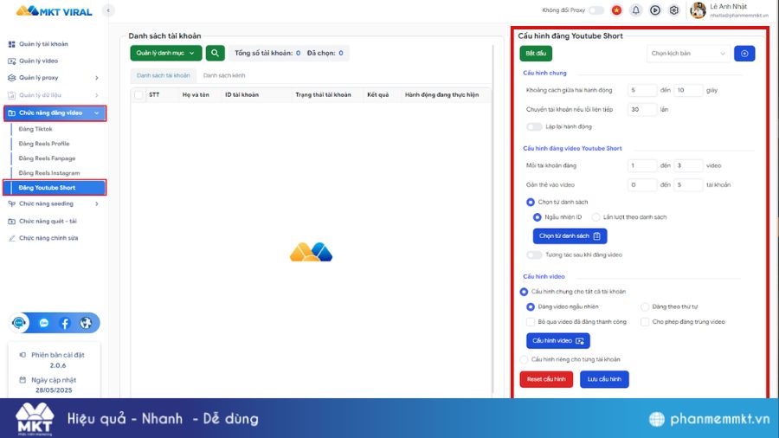Select Đăng video ngẫu nhiên radio option
The width and height of the screenshot is (779, 438).
531,307
